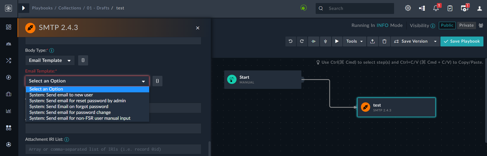Click the export upload icon in toolbar
The image size is (487, 156).
[372, 41]
